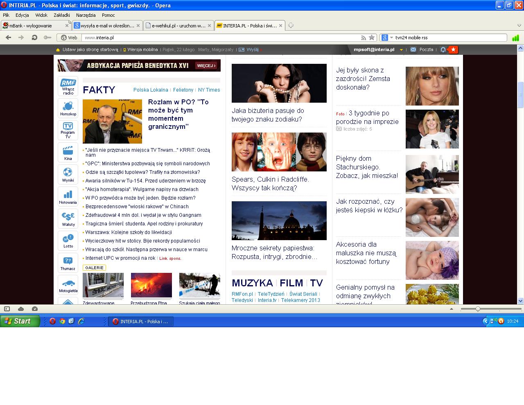
Task: Open the Tłumacz translator icon
Action: (68, 263)
